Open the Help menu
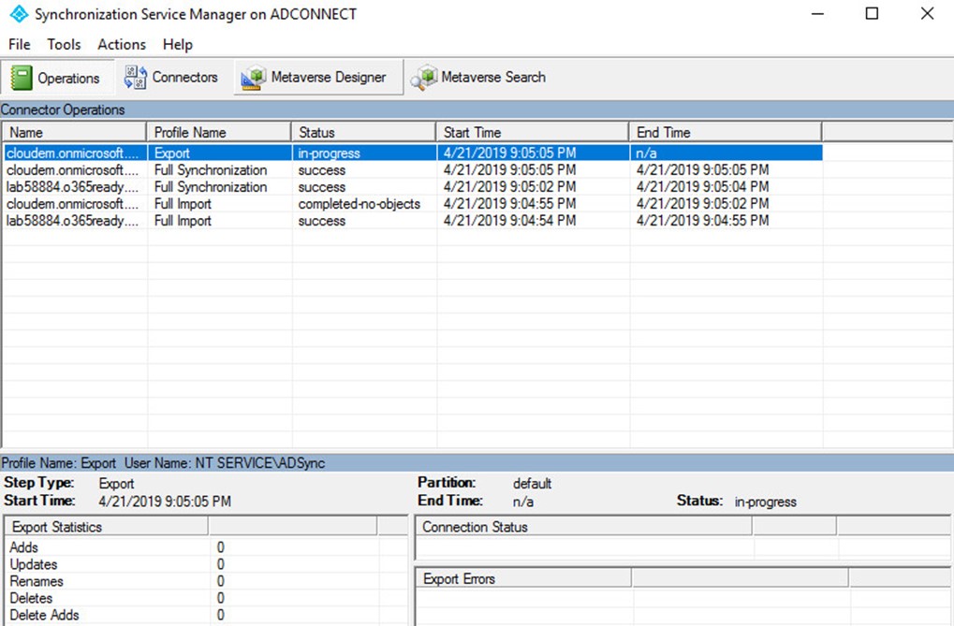This screenshot has width=954, height=626. 177,44
